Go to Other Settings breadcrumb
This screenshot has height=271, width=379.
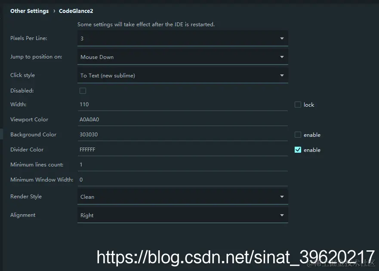point(30,11)
